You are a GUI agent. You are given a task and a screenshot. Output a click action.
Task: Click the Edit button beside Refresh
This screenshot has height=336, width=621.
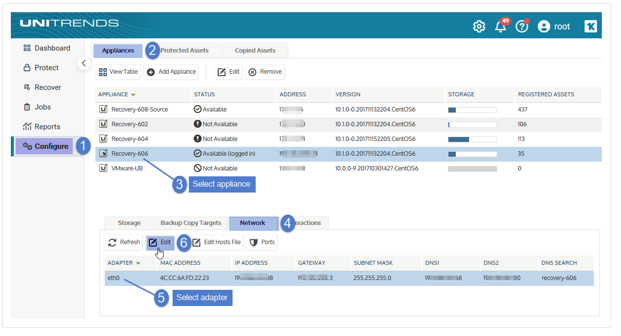(160, 242)
